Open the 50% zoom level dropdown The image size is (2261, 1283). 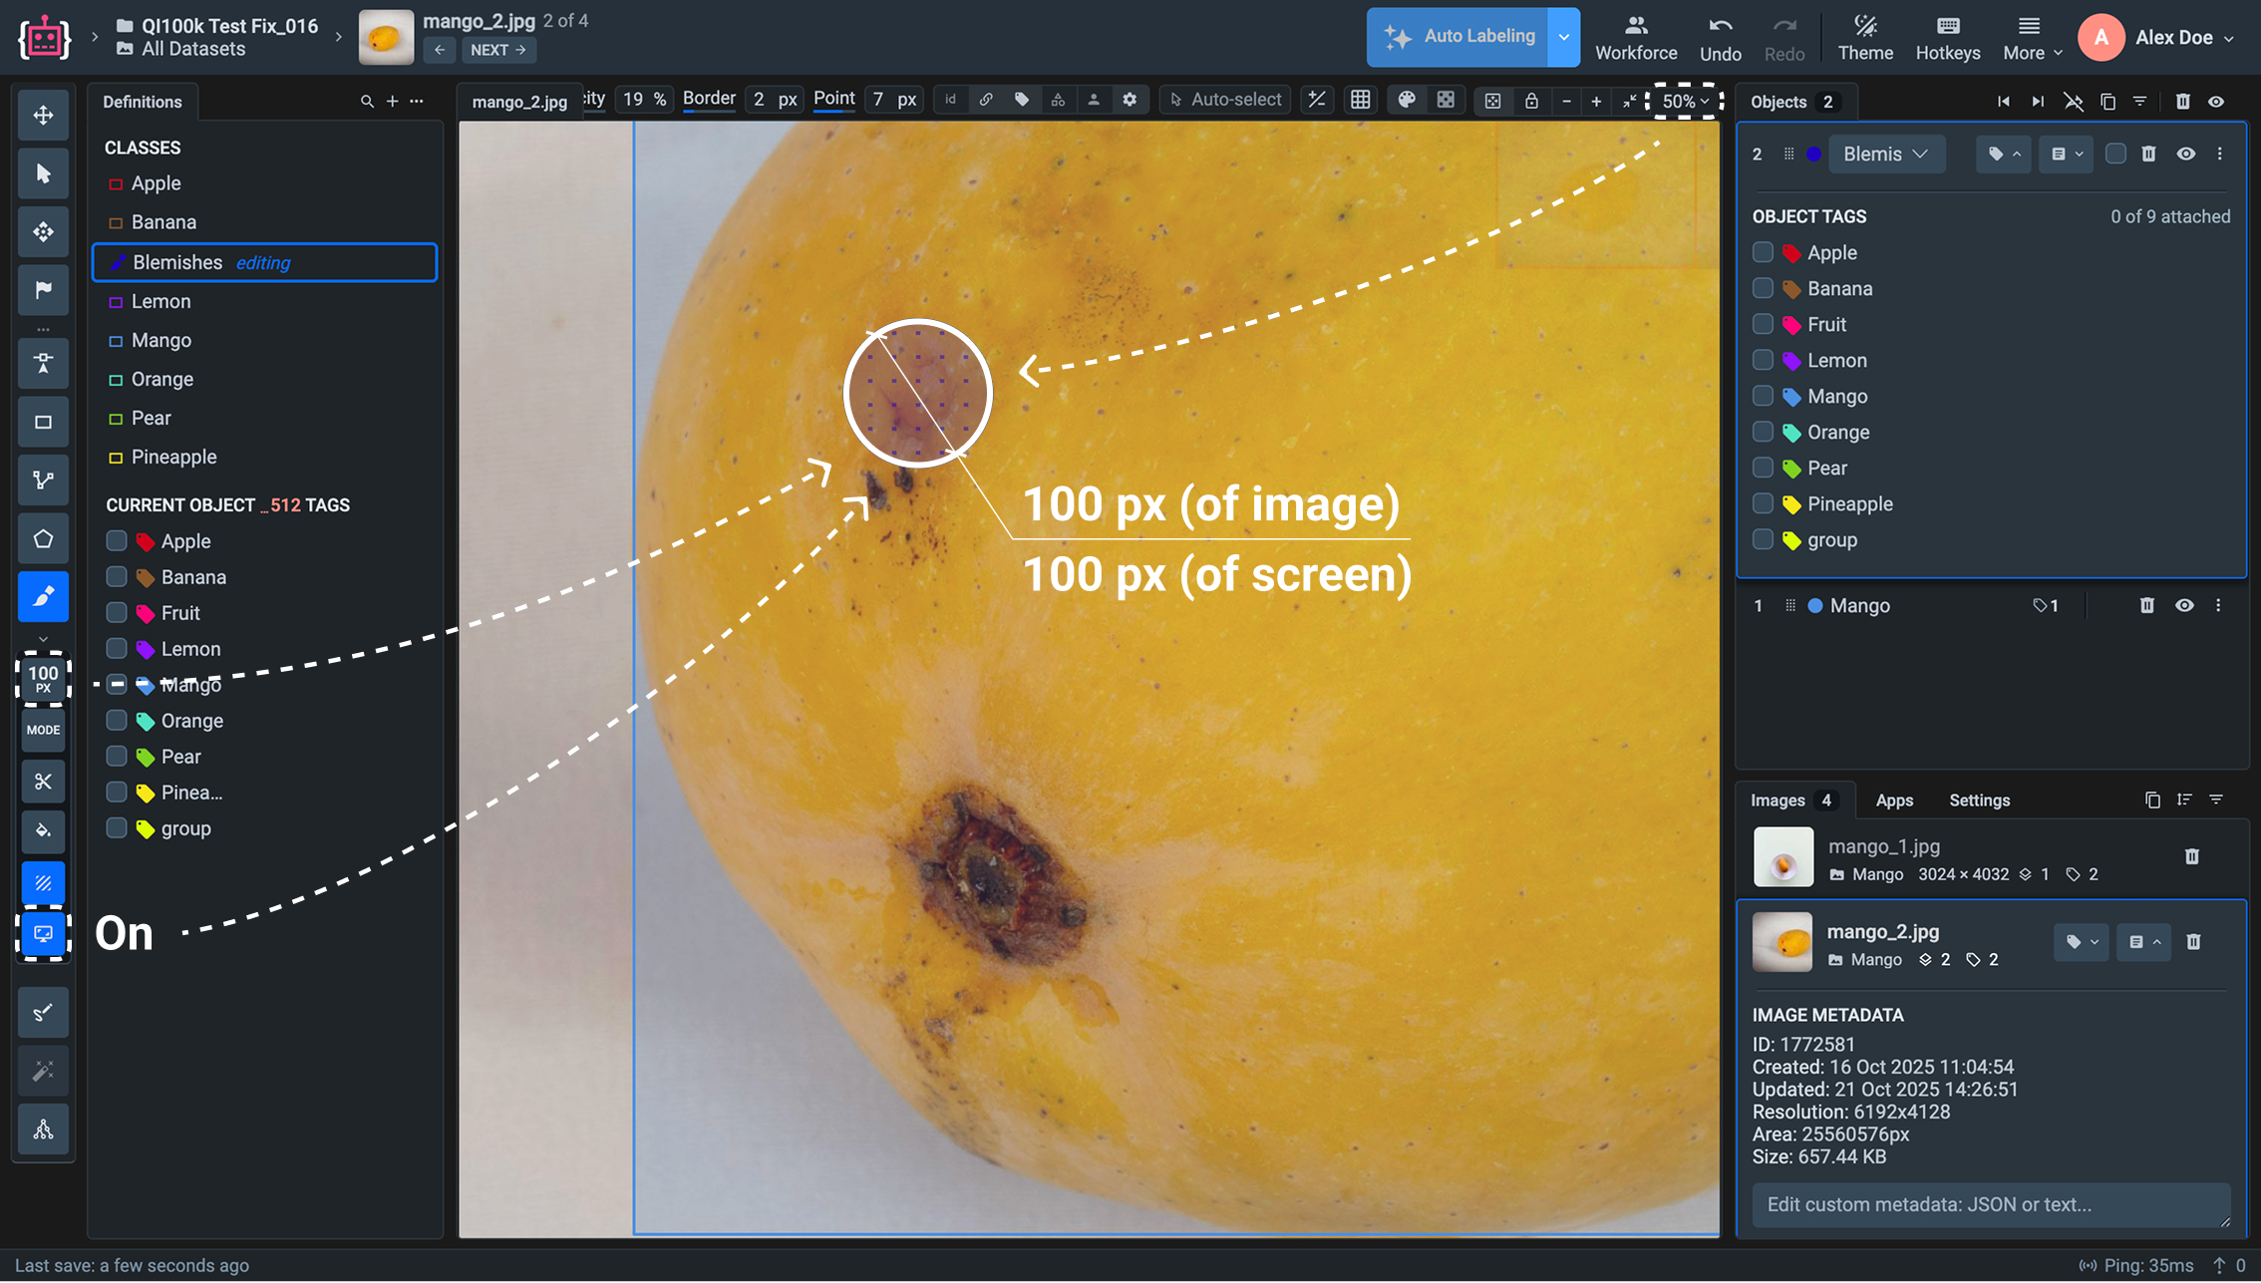1685,101
